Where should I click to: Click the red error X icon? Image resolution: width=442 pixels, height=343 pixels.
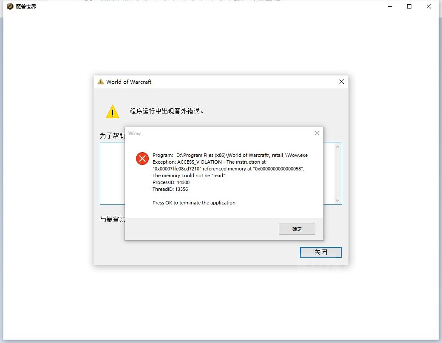pos(142,159)
